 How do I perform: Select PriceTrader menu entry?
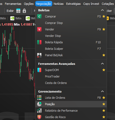(x=71, y=76)
